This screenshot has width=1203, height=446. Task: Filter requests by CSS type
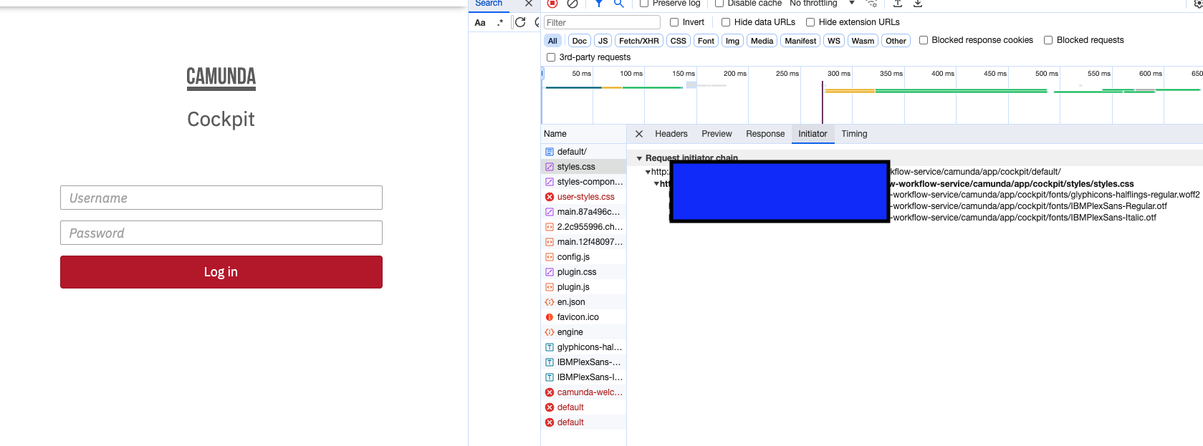pos(679,41)
